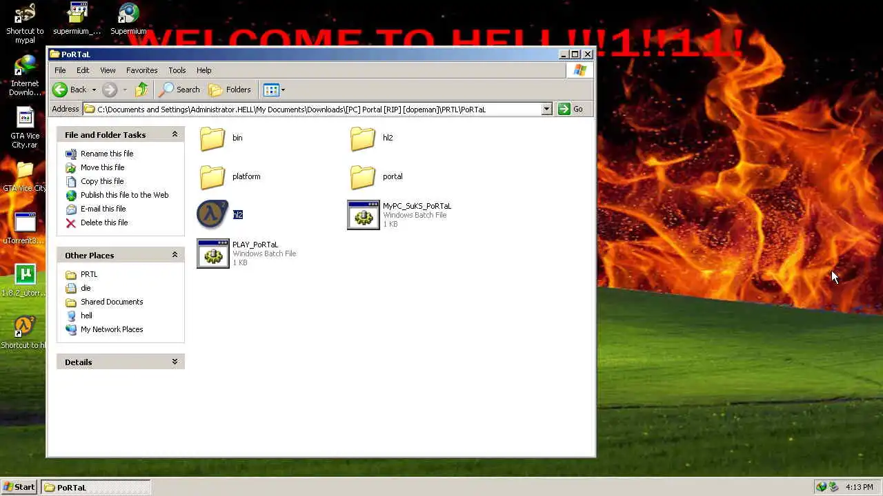883x496 pixels.
Task: Open the Tools menu
Action: (x=177, y=70)
